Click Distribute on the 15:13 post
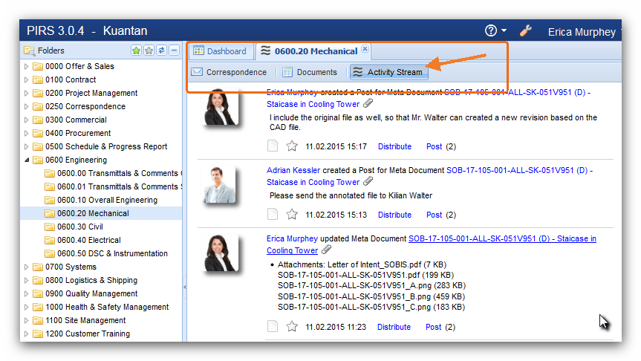This screenshot has height=361, width=641. (394, 215)
